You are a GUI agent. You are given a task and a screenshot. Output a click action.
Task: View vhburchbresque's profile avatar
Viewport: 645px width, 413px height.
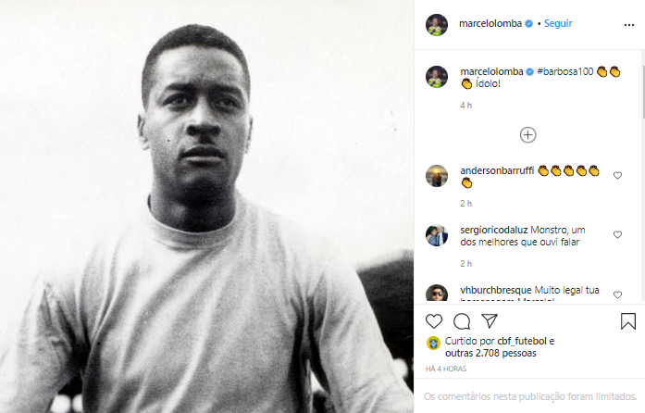point(437,295)
